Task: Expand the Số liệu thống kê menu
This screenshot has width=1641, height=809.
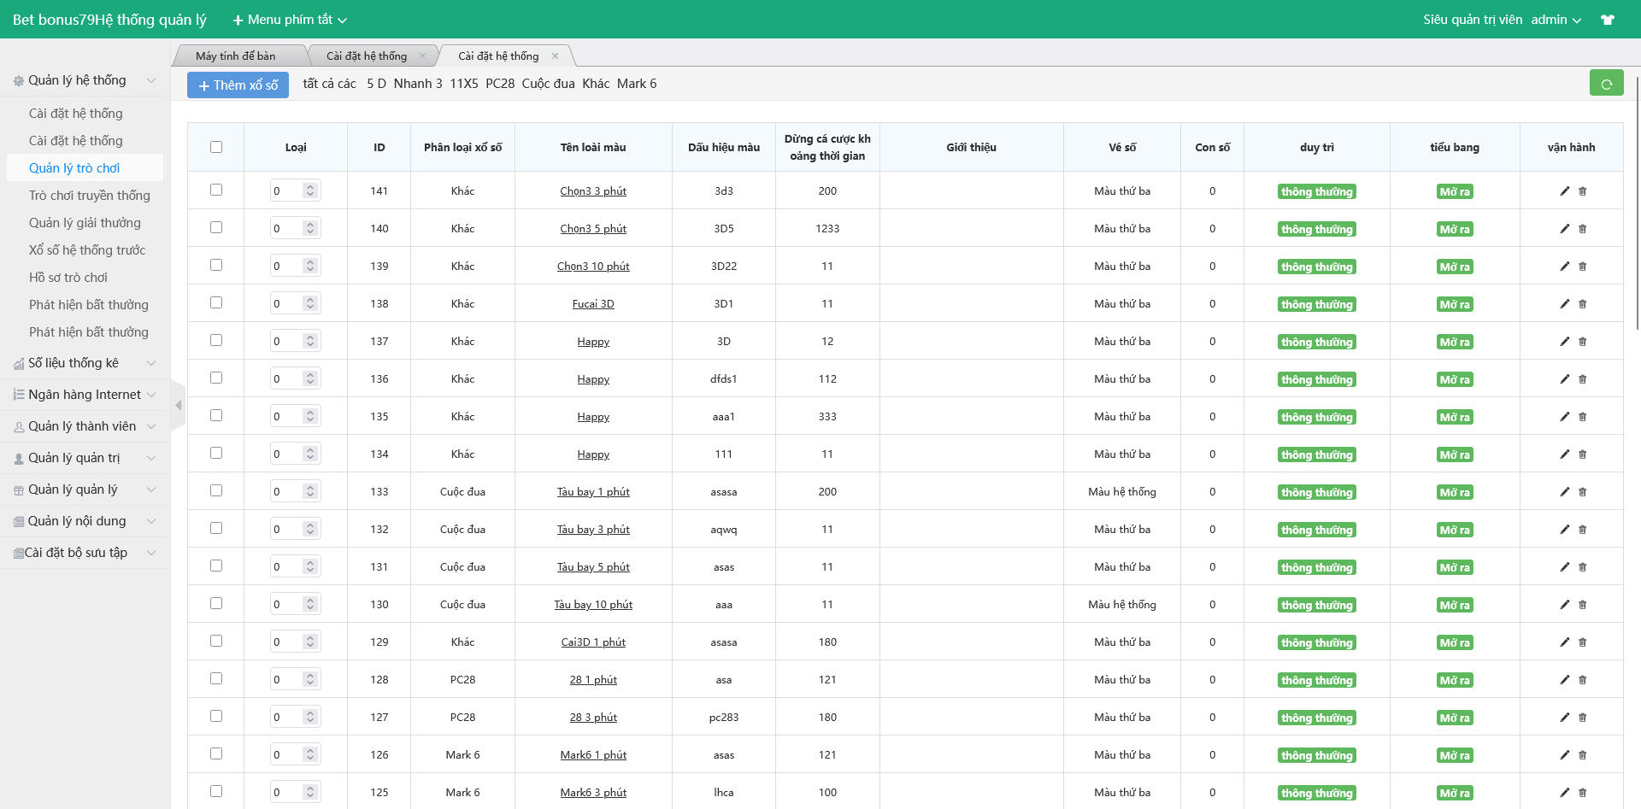Action: tap(84, 363)
